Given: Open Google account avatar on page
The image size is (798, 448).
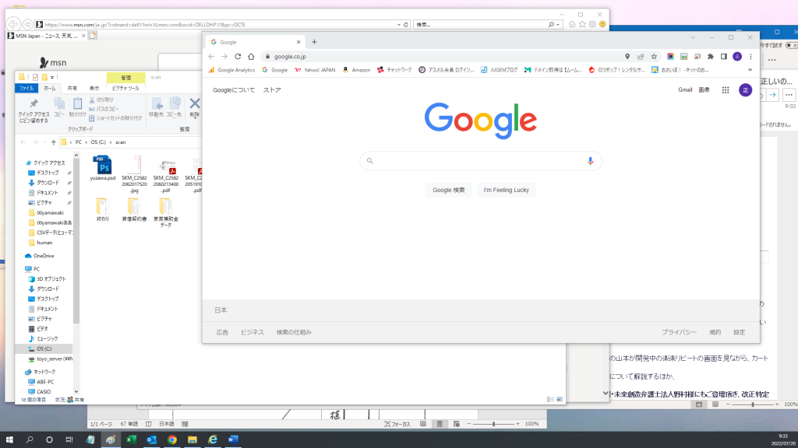Looking at the screenshot, I should click(x=745, y=90).
